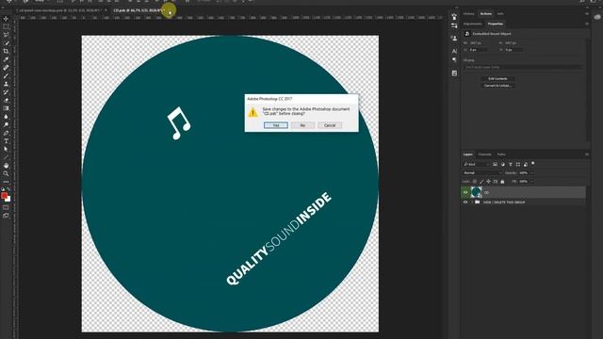Select the Crop tool
Viewport: 603px width, 339px height.
[6, 51]
